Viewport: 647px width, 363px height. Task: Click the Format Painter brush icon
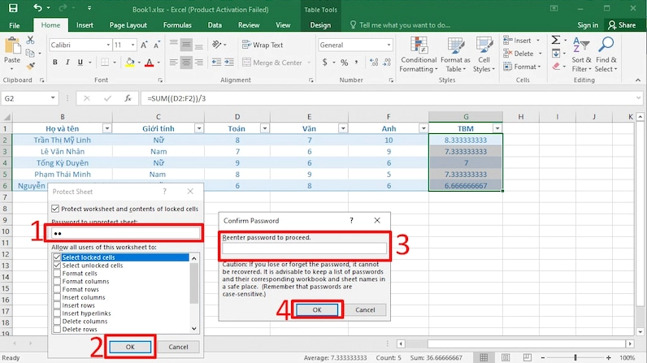30,66
